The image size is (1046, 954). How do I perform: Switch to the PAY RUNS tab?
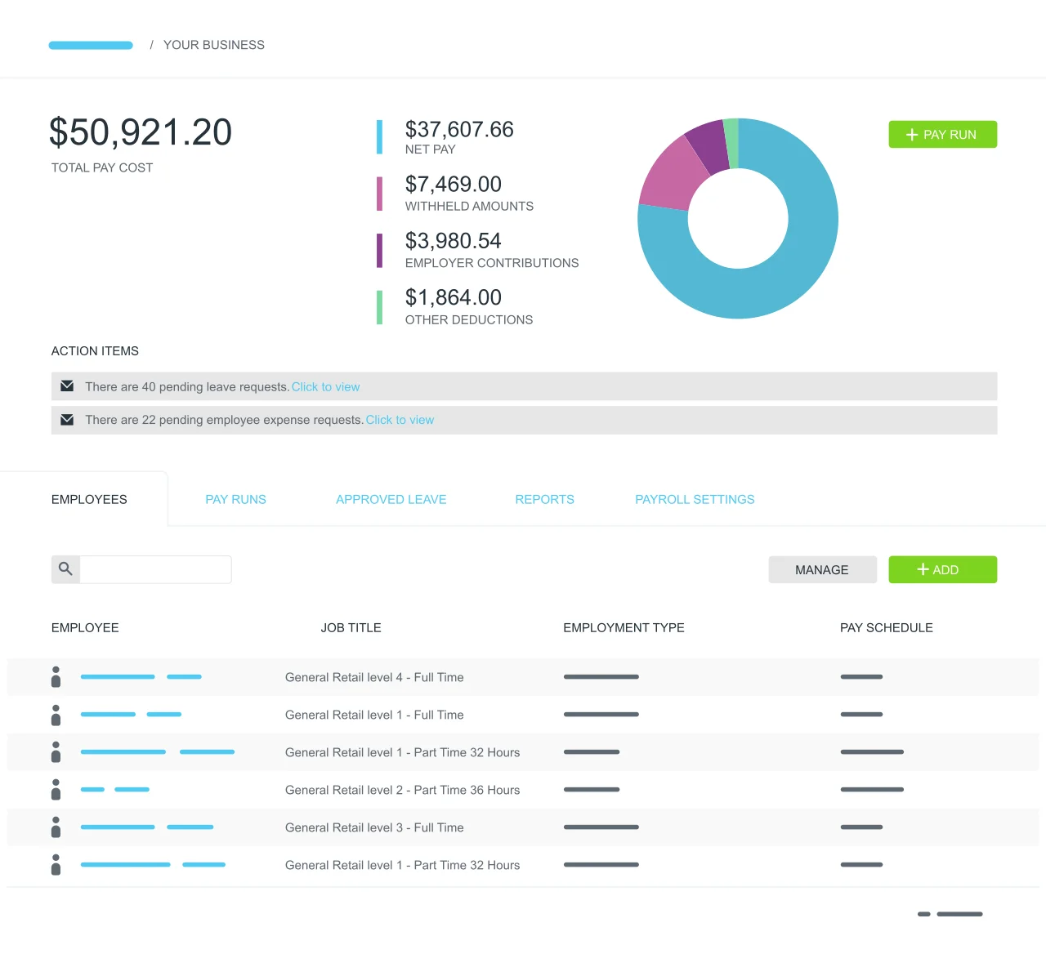point(235,499)
